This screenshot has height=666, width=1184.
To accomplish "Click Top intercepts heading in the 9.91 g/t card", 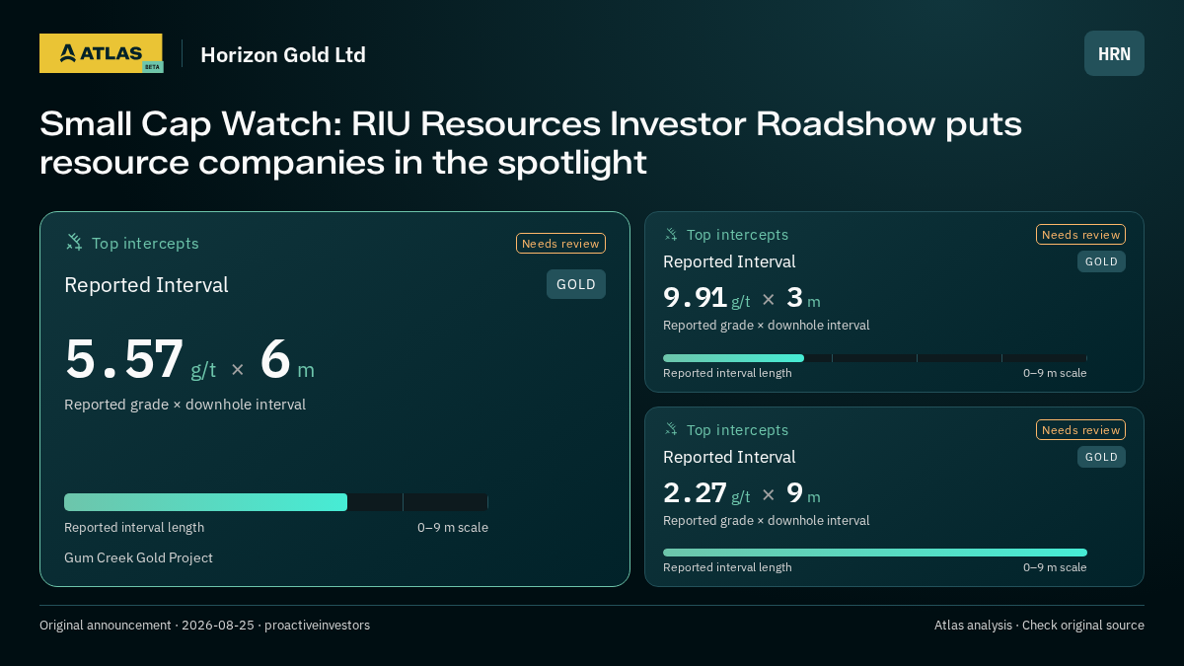I will [x=737, y=235].
